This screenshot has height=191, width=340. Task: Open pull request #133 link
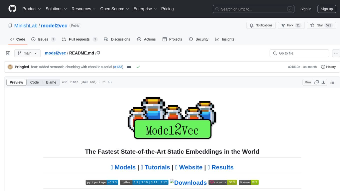click(x=118, y=67)
